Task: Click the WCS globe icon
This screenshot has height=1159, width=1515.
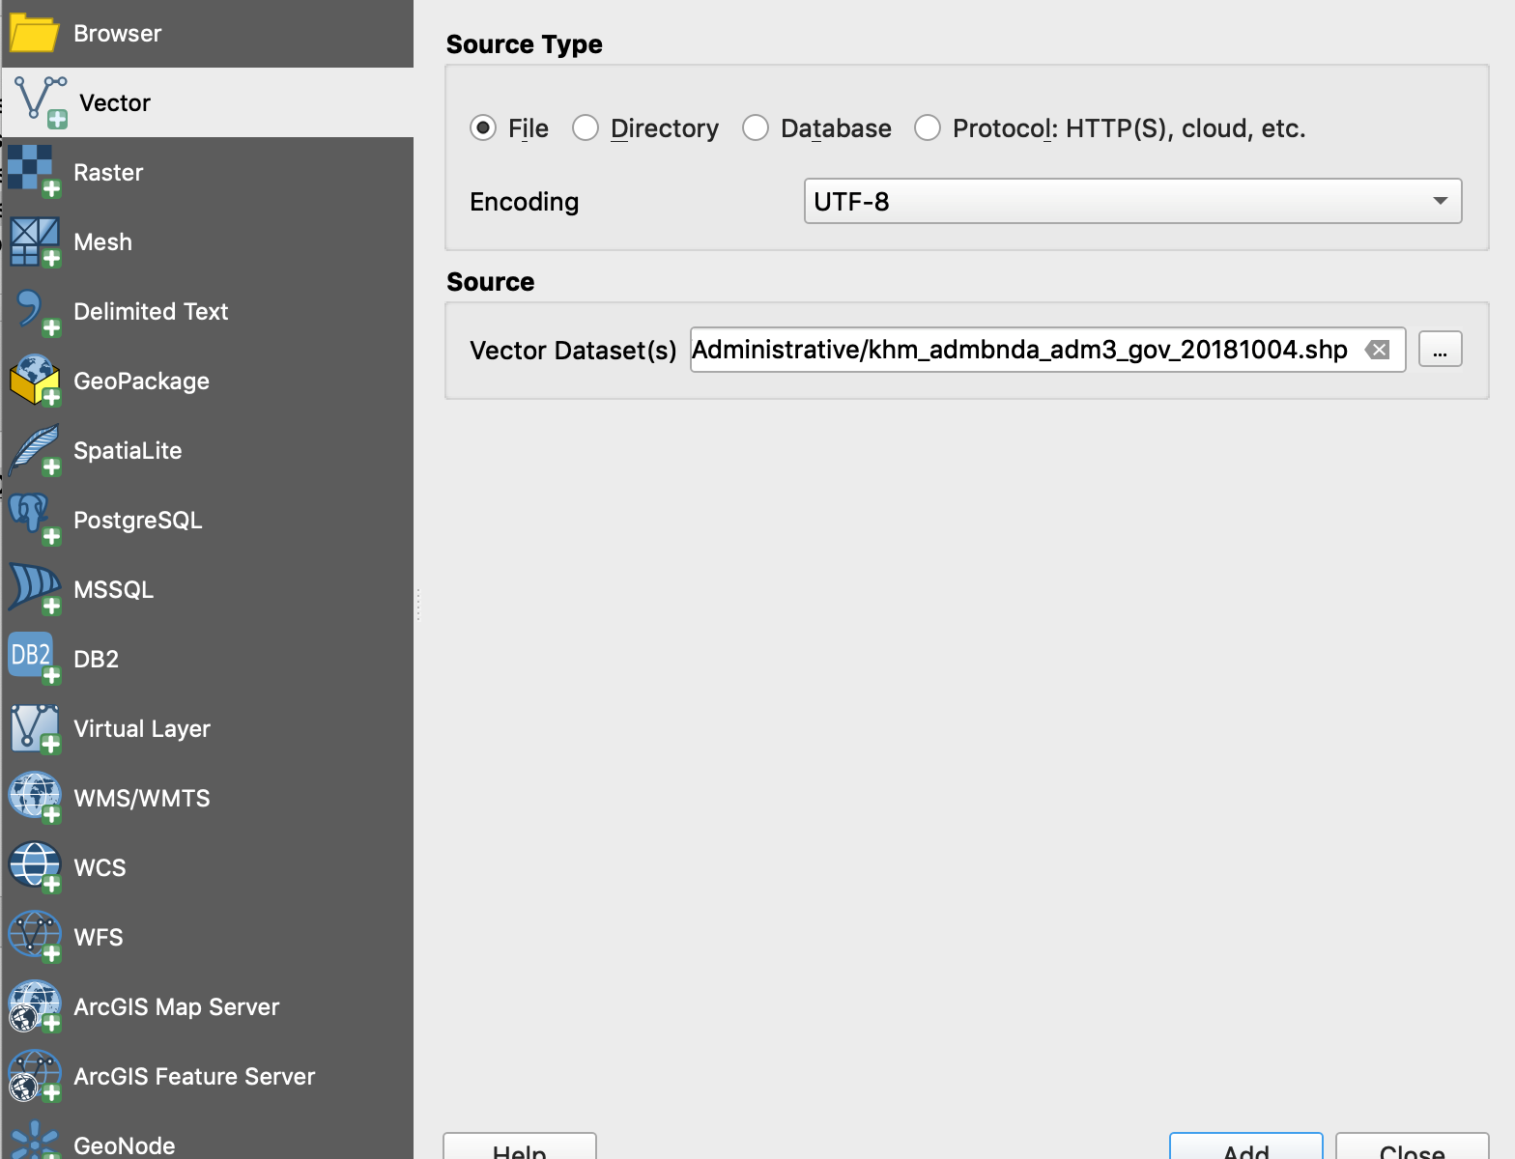Action: 35,867
